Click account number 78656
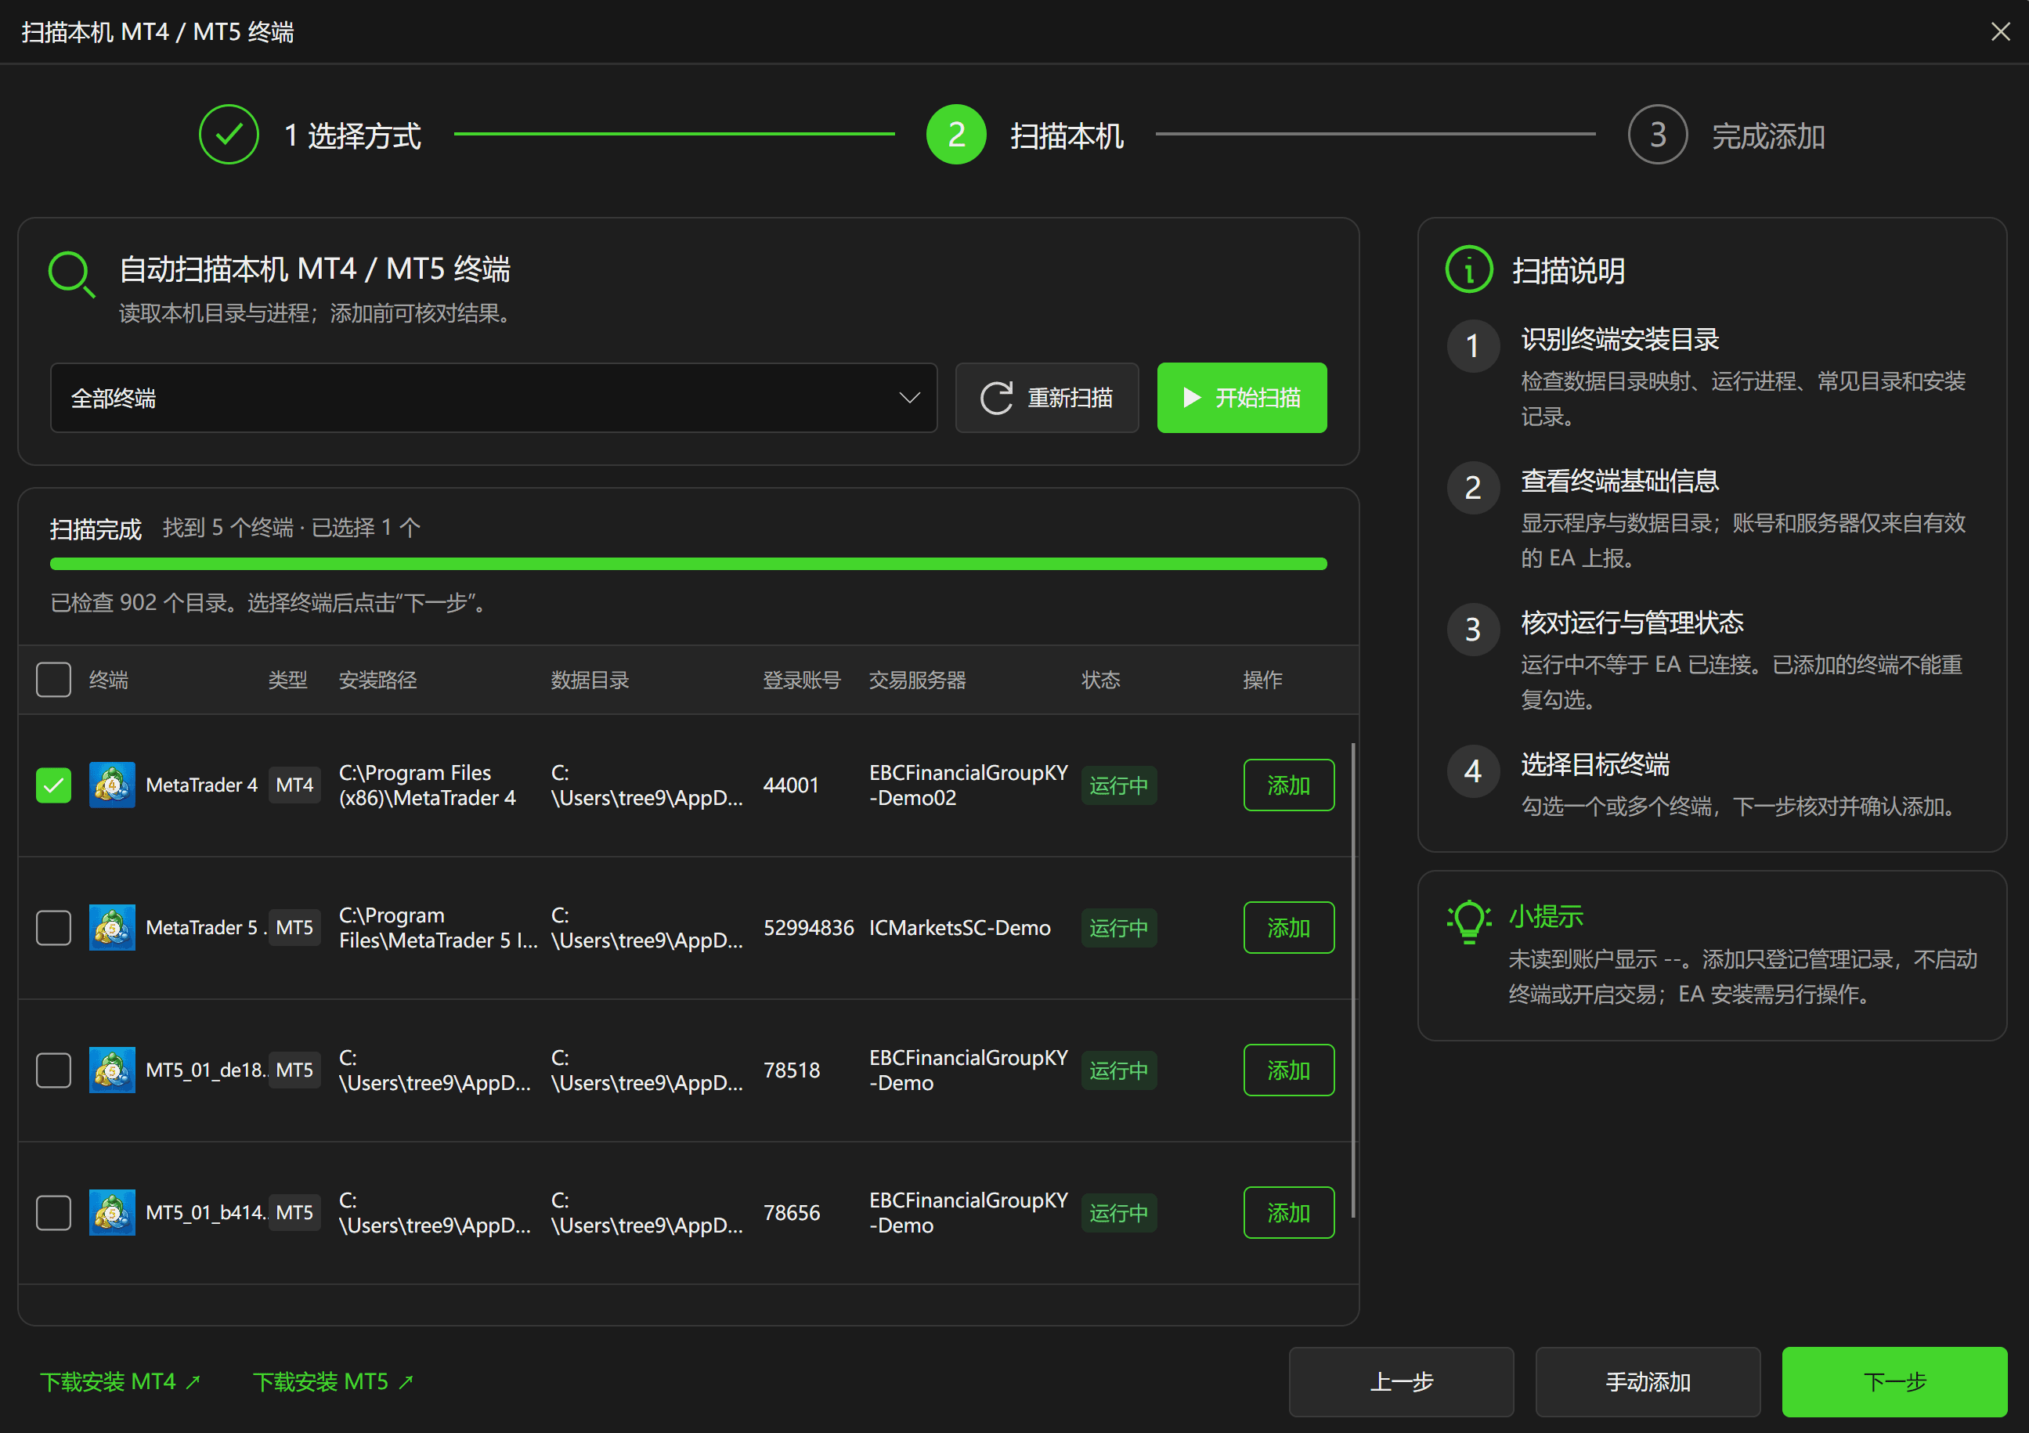2029x1433 pixels. pyautogui.click(x=792, y=1212)
